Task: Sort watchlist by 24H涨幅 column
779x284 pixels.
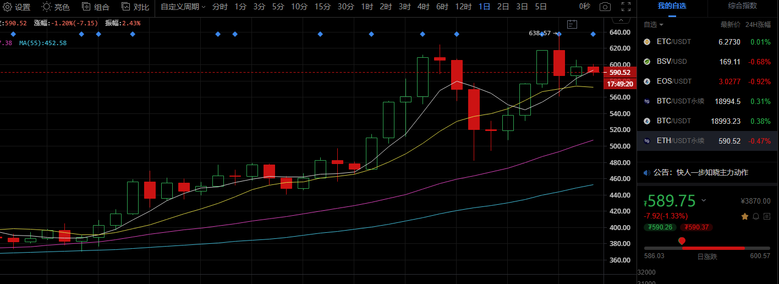Action: coord(758,25)
